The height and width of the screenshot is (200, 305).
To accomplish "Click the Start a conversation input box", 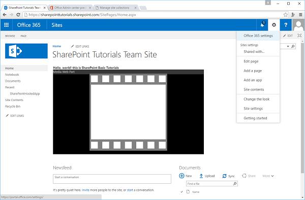I will (x=112, y=179).
